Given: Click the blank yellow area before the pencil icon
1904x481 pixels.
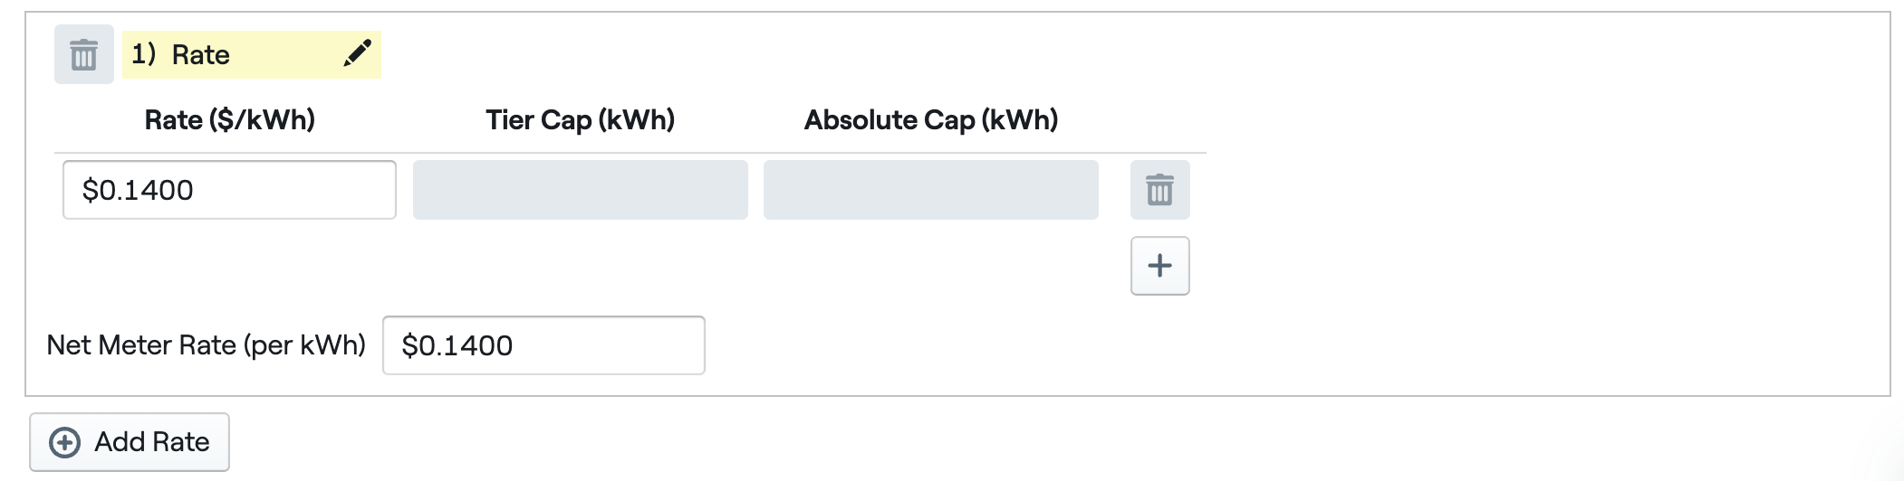Looking at the screenshot, I should [285, 55].
